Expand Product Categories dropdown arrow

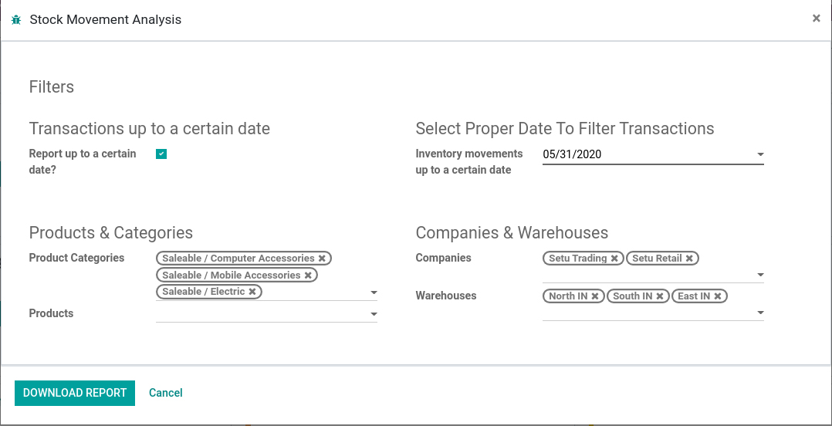[x=374, y=292]
